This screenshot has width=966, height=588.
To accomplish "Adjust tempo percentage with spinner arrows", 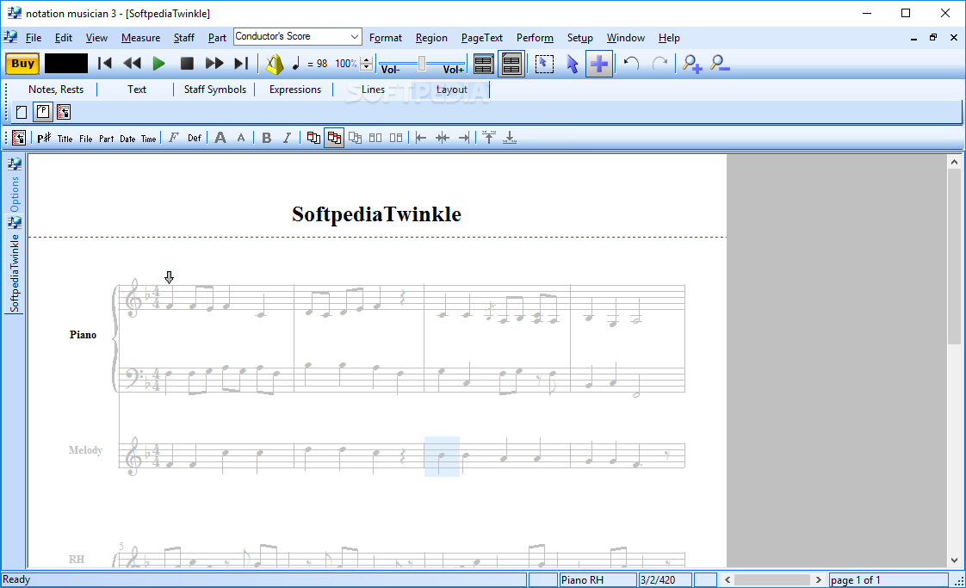I will [x=367, y=64].
